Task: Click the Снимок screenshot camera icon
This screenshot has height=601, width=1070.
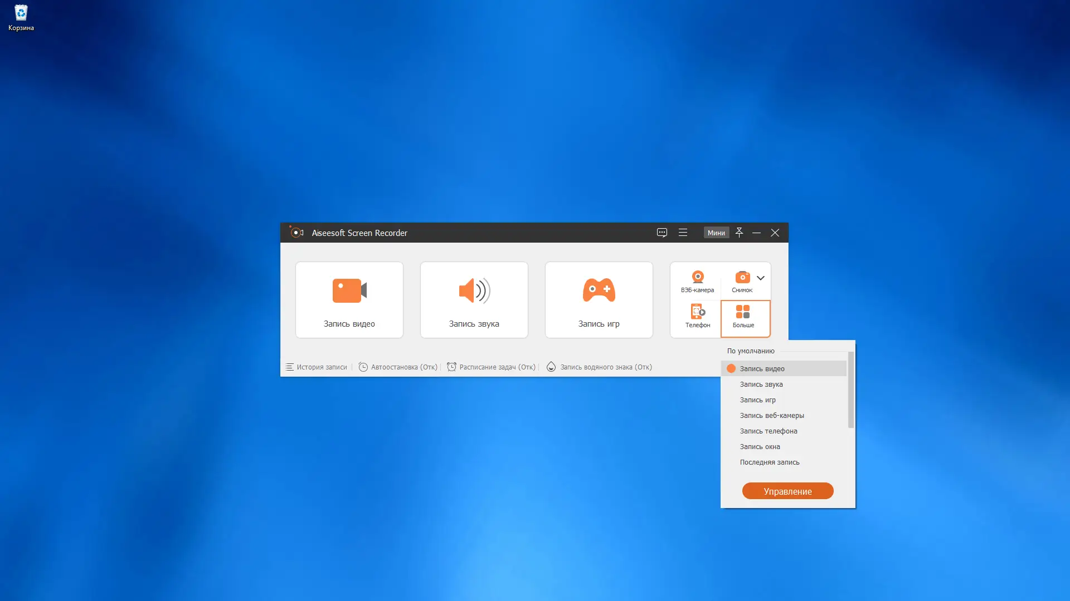Action: (742, 277)
